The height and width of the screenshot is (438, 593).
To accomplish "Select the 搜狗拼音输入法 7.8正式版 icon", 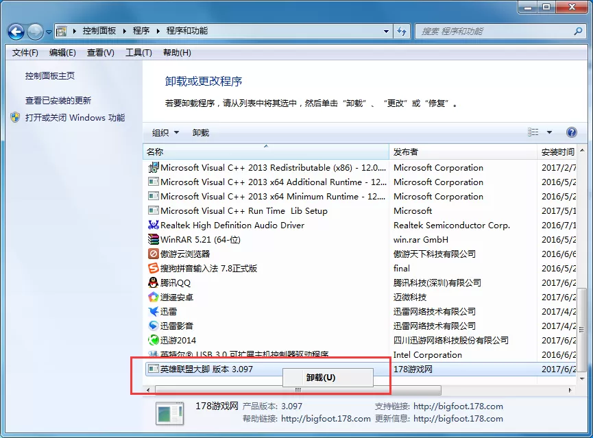I will [x=153, y=268].
